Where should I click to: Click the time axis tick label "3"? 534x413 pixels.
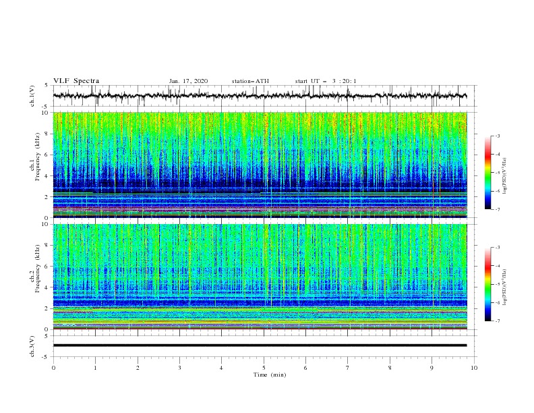(179, 368)
